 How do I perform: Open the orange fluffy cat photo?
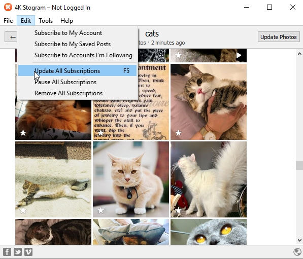53,120
